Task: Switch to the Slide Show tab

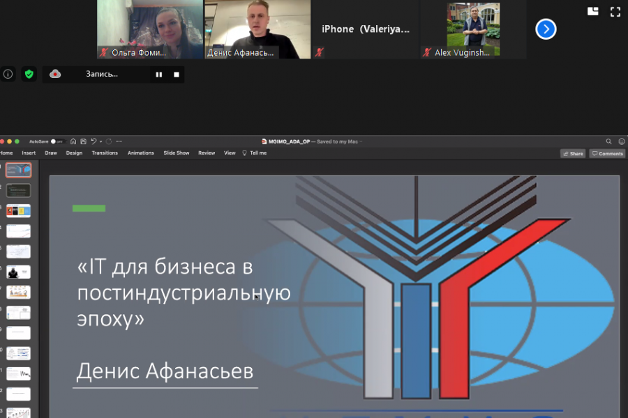Action: click(177, 153)
